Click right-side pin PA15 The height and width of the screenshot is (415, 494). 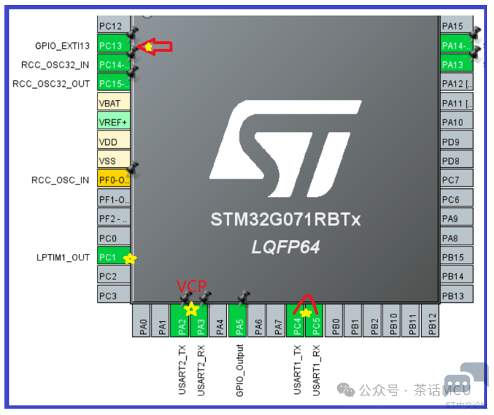pyautogui.click(x=457, y=24)
